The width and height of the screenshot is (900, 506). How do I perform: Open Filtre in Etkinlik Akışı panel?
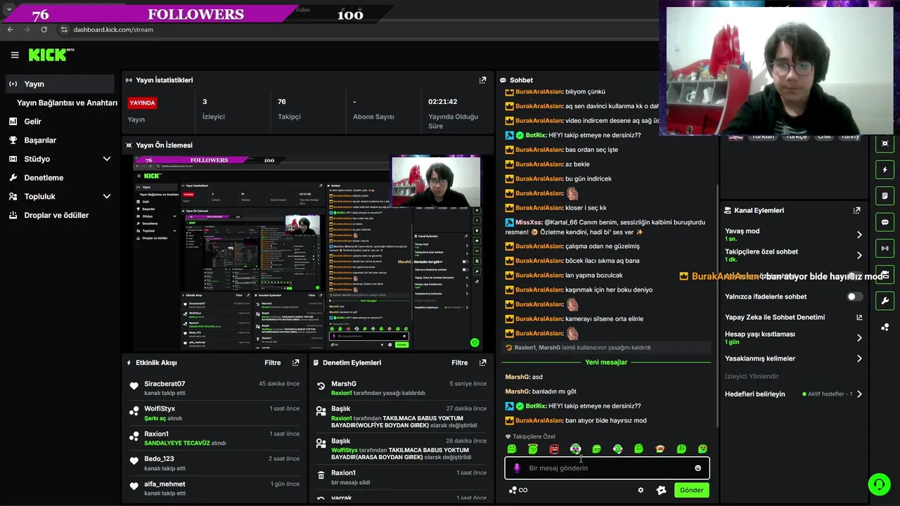pyautogui.click(x=273, y=363)
